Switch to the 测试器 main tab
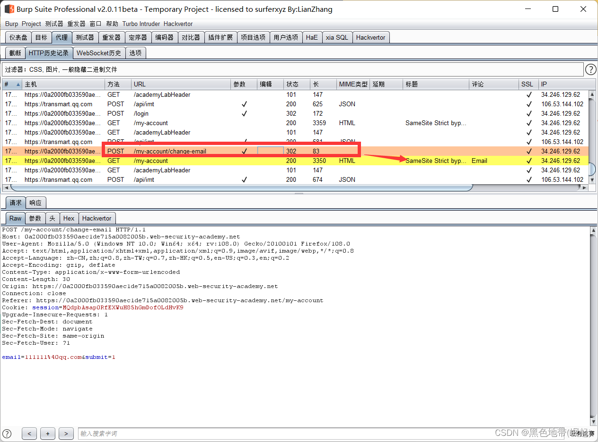This screenshot has height=442, width=598. [85, 37]
